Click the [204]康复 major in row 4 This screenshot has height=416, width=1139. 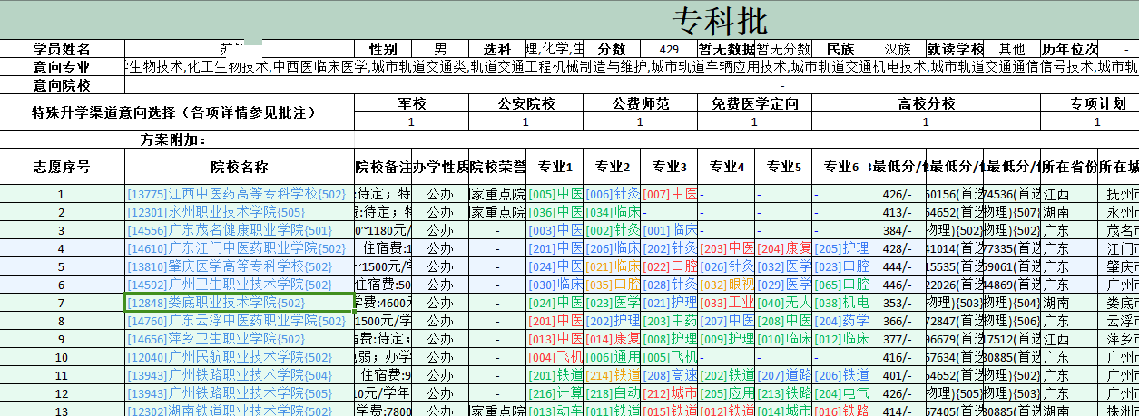click(783, 248)
